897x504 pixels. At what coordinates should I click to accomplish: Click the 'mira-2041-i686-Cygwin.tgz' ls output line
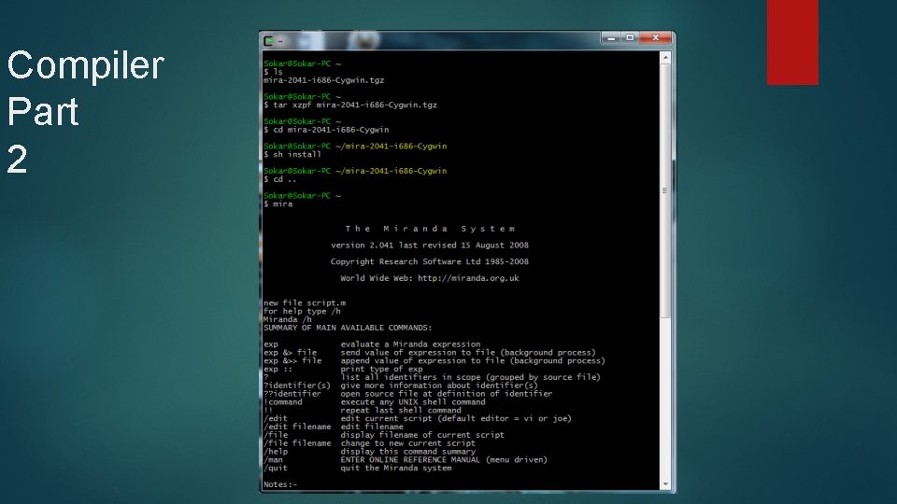324,80
